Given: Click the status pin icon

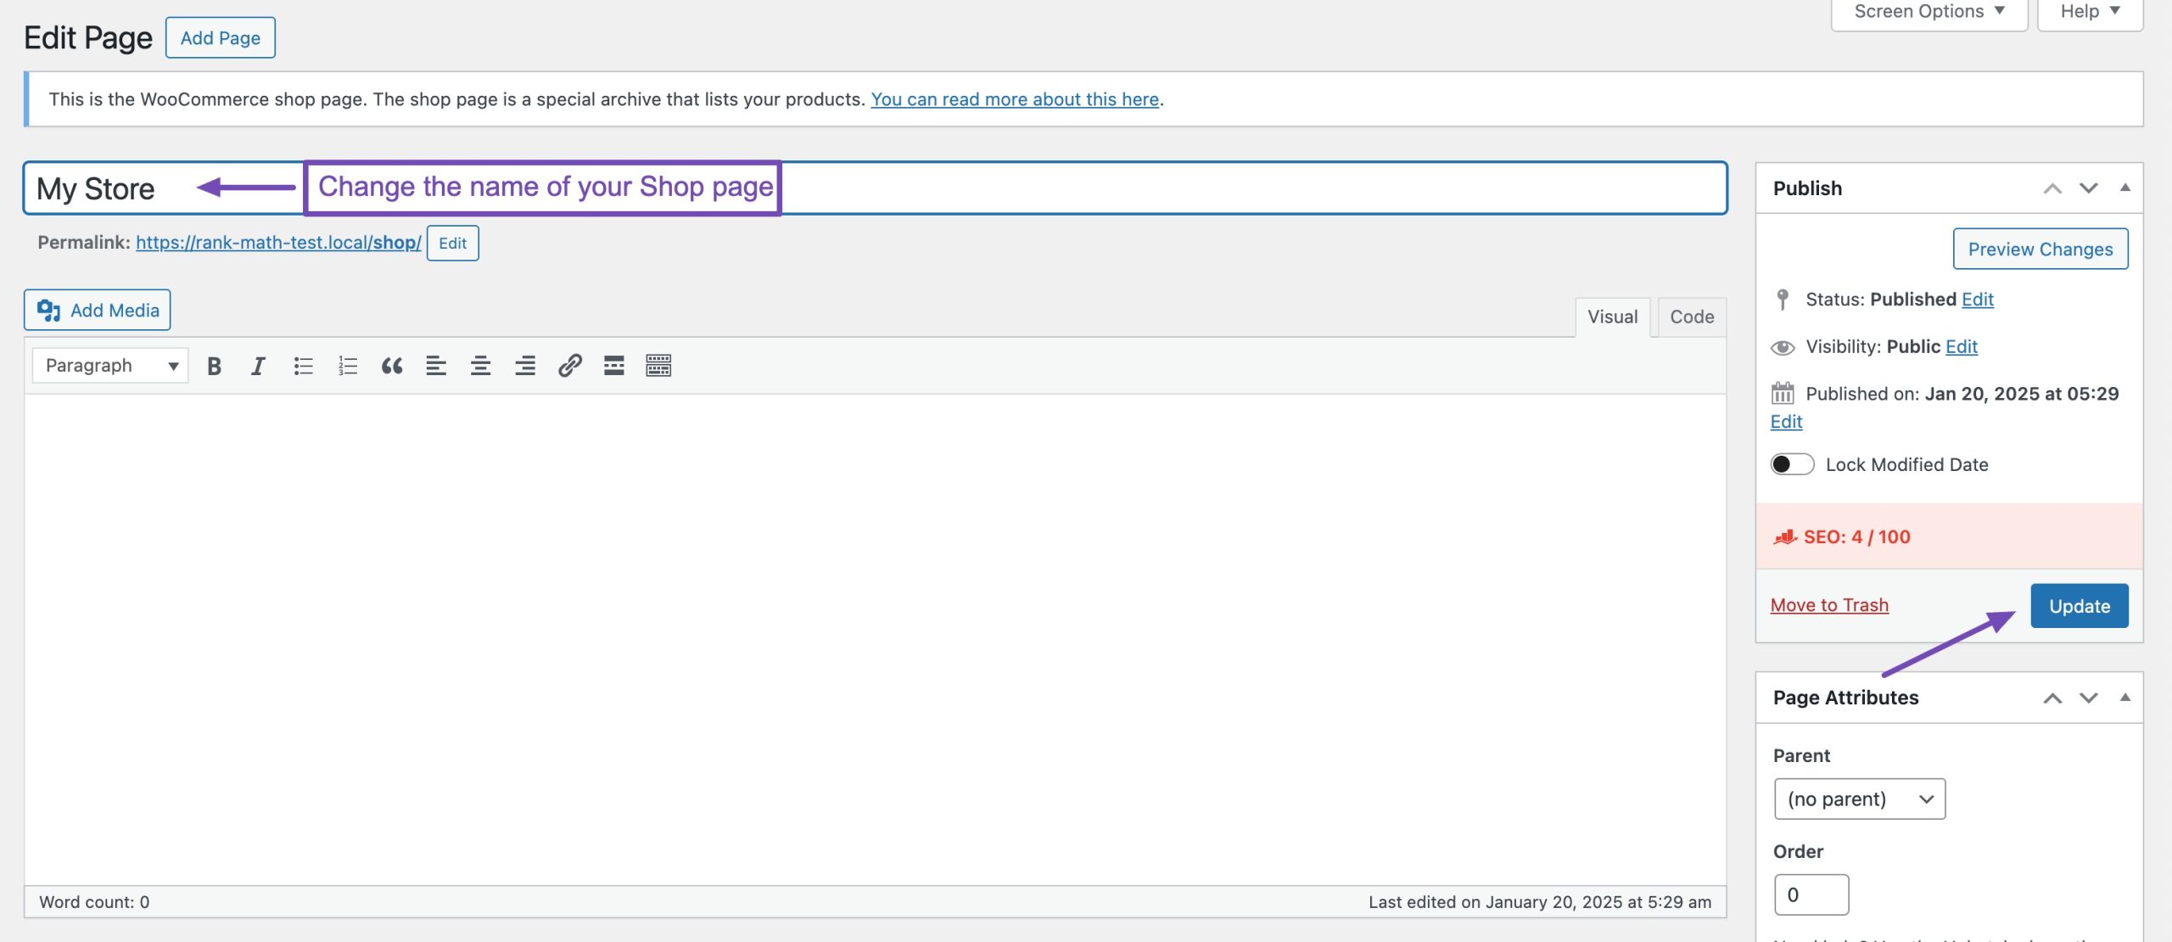Looking at the screenshot, I should (1783, 300).
